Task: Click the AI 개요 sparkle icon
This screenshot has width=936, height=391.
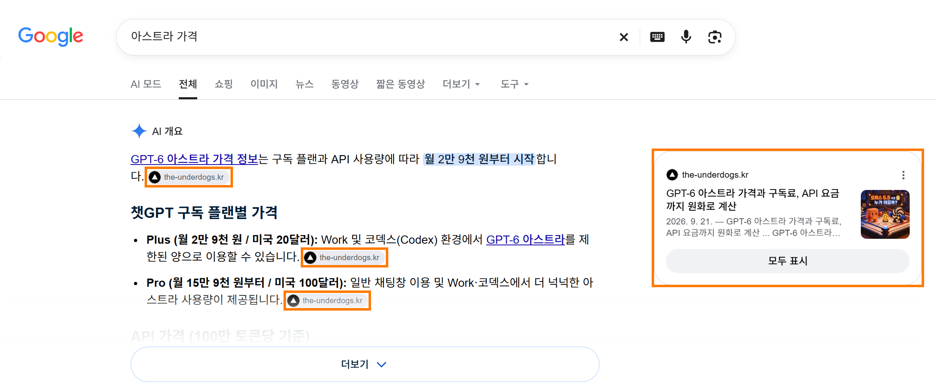Action: [x=139, y=131]
